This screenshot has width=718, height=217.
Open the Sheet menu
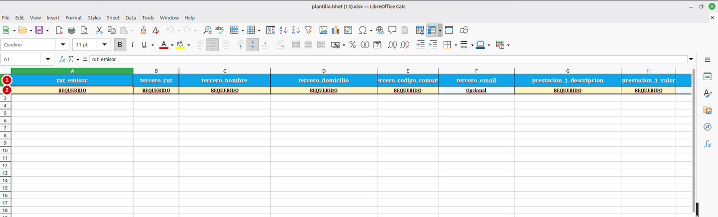[x=113, y=17]
